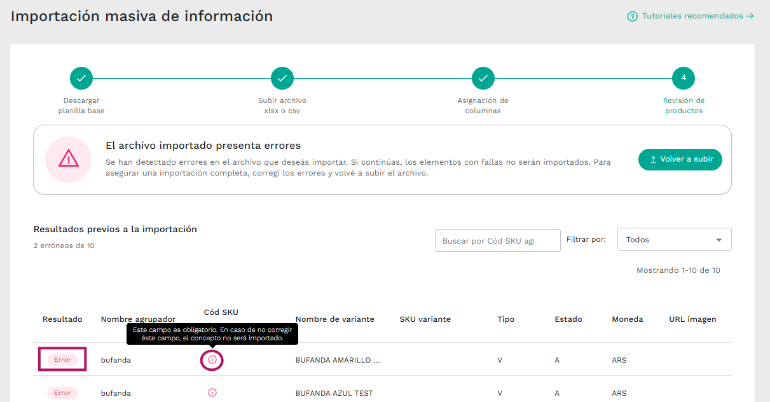Focus the Buscar por Cód SKU search field
Screen dimensions: 770x402
point(497,240)
